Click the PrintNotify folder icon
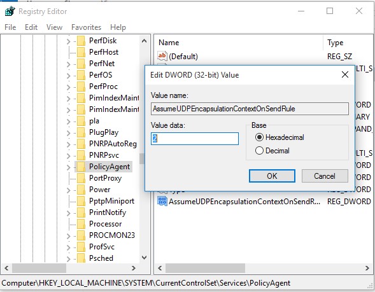The height and width of the screenshot is (292, 375). [x=81, y=212]
